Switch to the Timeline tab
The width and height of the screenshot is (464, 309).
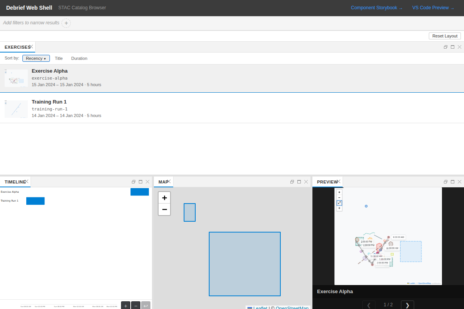pos(14,182)
